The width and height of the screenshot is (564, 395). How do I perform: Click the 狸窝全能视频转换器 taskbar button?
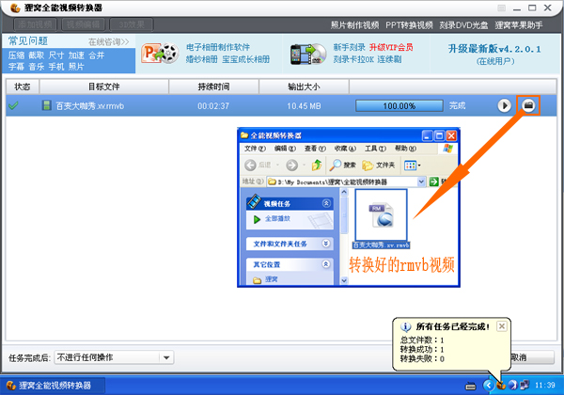click(x=53, y=386)
